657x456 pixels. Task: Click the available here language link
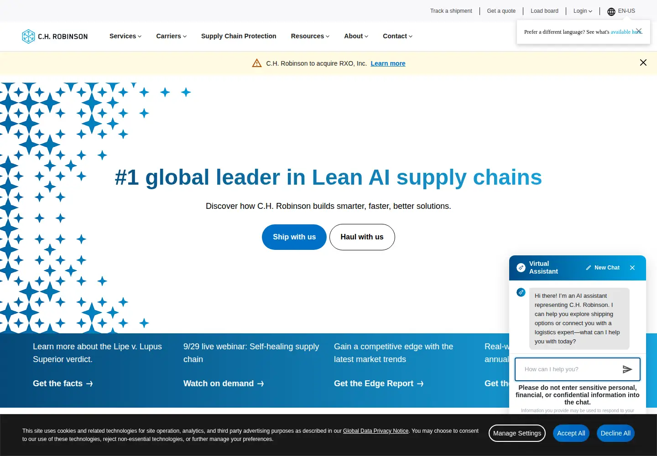point(626,32)
